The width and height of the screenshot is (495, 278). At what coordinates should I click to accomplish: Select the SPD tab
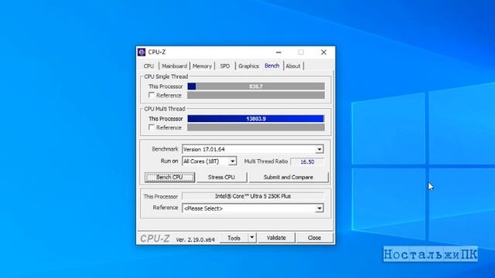pos(225,66)
